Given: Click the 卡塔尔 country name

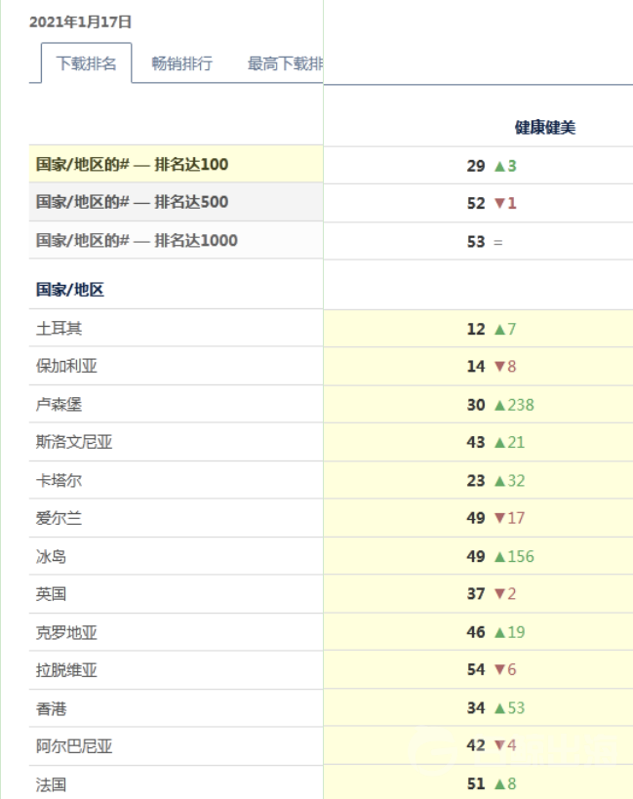Looking at the screenshot, I should point(54,480).
